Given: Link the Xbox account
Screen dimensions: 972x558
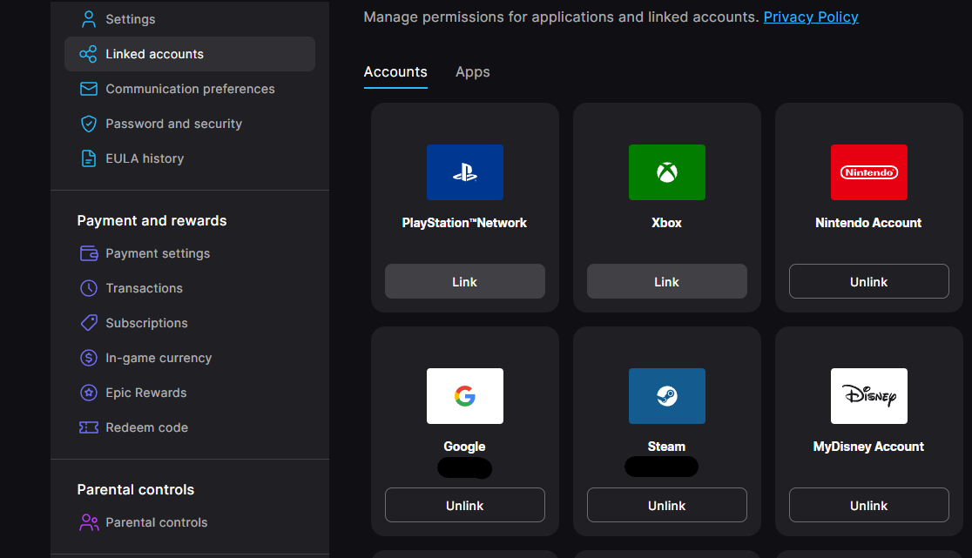Looking at the screenshot, I should point(667,282).
